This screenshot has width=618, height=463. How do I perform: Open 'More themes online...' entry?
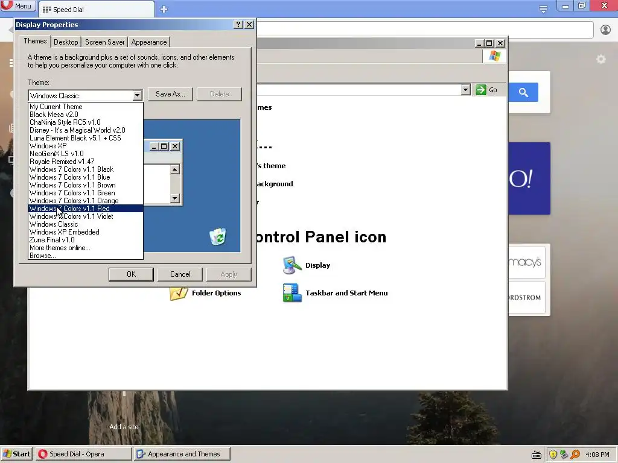[x=86, y=248]
